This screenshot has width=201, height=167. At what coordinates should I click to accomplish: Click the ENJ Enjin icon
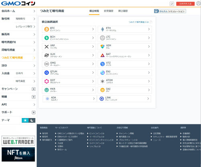click(103, 73)
